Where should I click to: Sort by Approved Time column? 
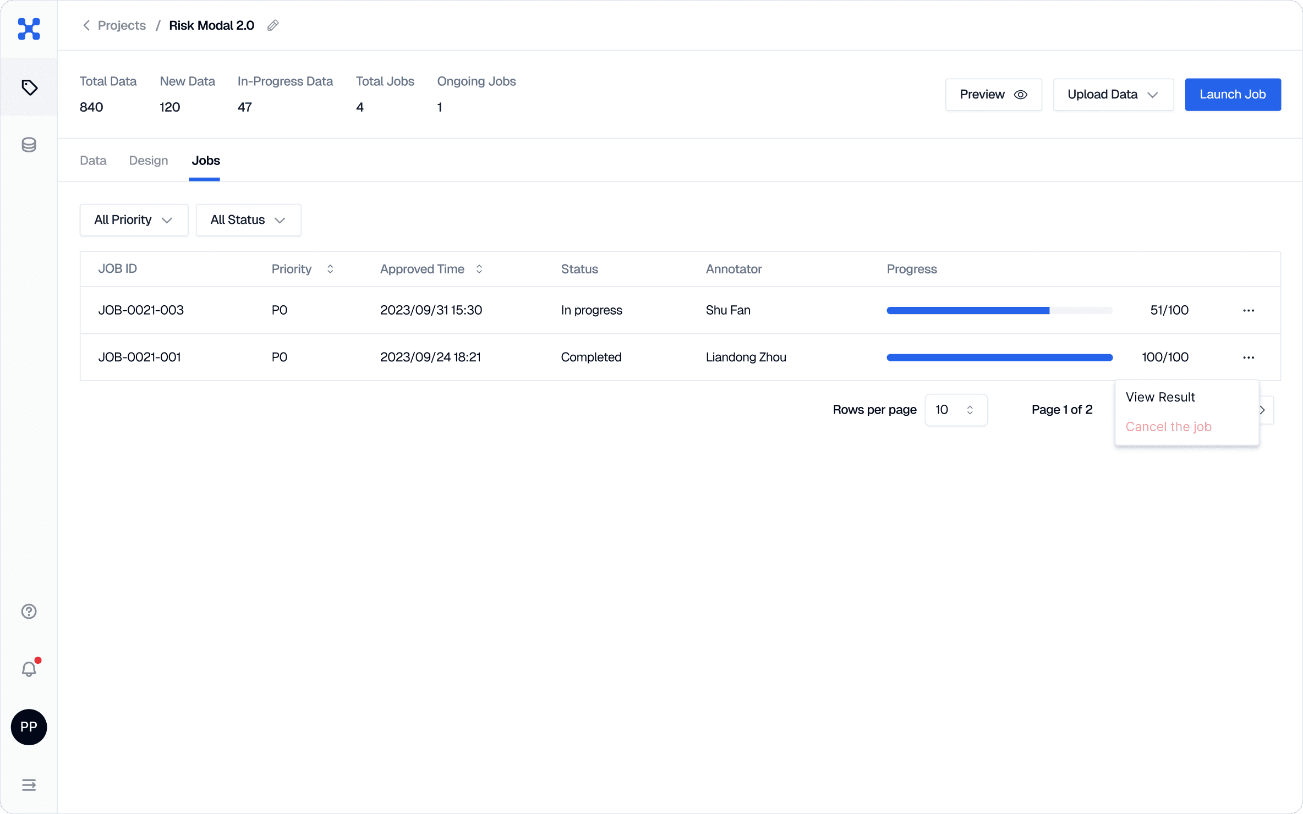tap(479, 269)
